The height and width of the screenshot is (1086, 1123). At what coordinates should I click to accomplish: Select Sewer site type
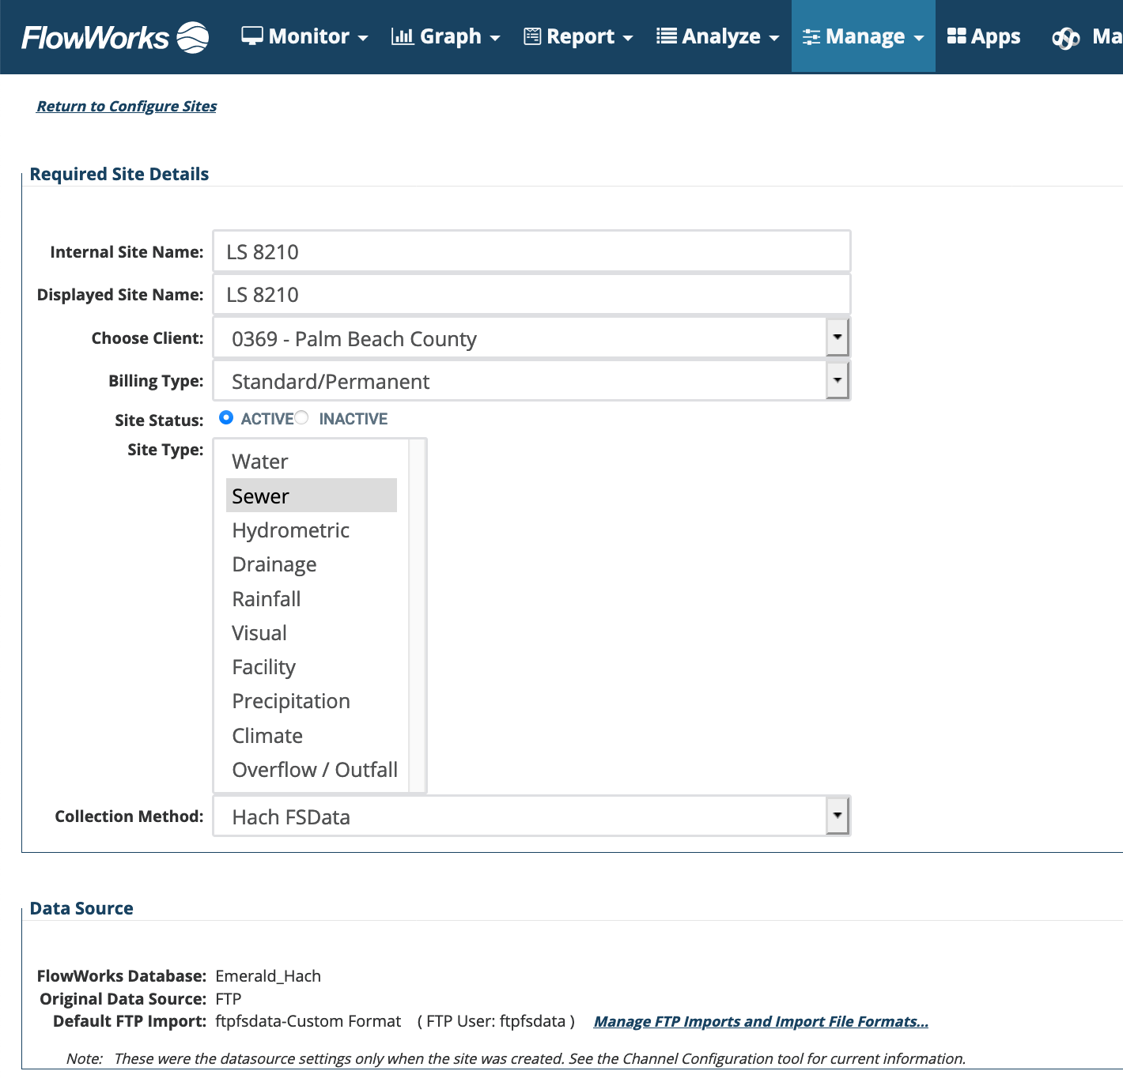click(312, 496)
